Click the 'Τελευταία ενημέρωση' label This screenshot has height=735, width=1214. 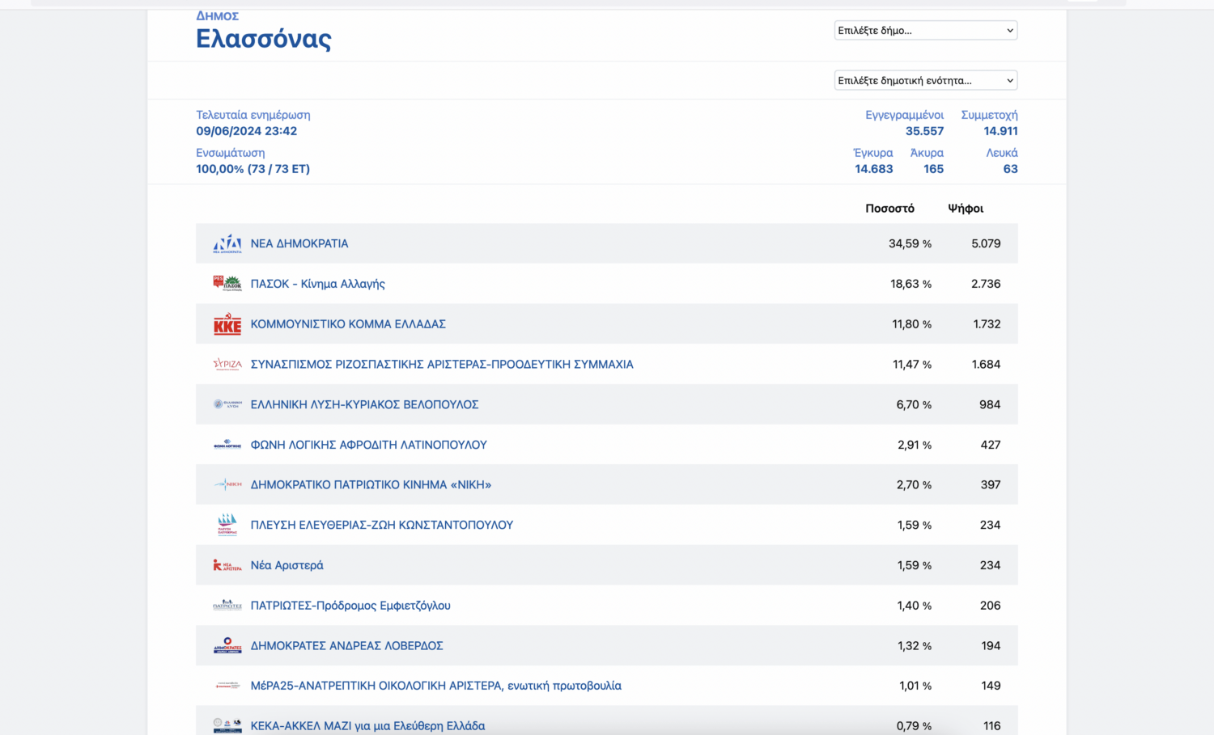pyautogui.click(x=253, y=115)
